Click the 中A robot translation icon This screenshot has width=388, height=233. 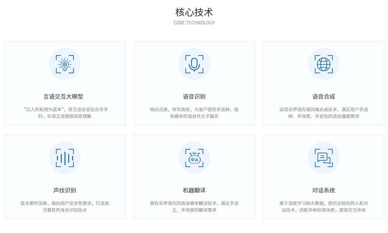[x=194, y=158]
